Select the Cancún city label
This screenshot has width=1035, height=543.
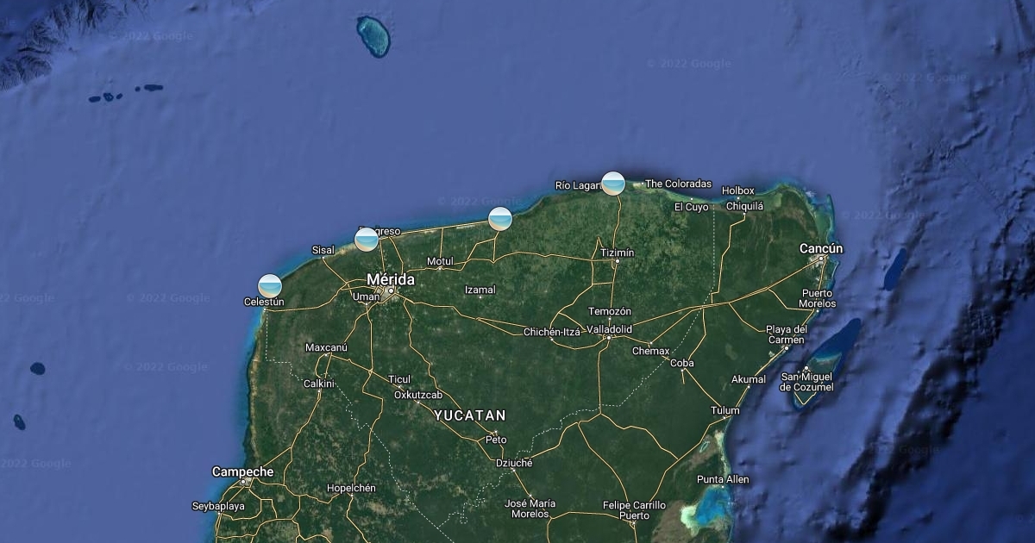point(821,248)
